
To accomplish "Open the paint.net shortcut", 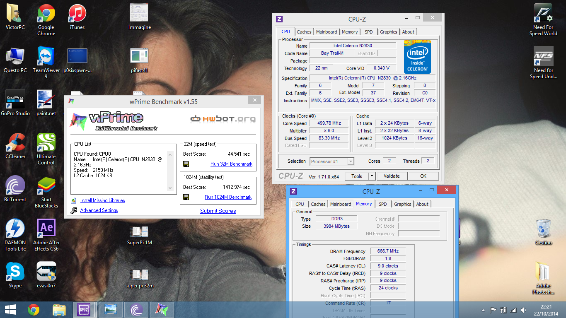I will [46, 103].
